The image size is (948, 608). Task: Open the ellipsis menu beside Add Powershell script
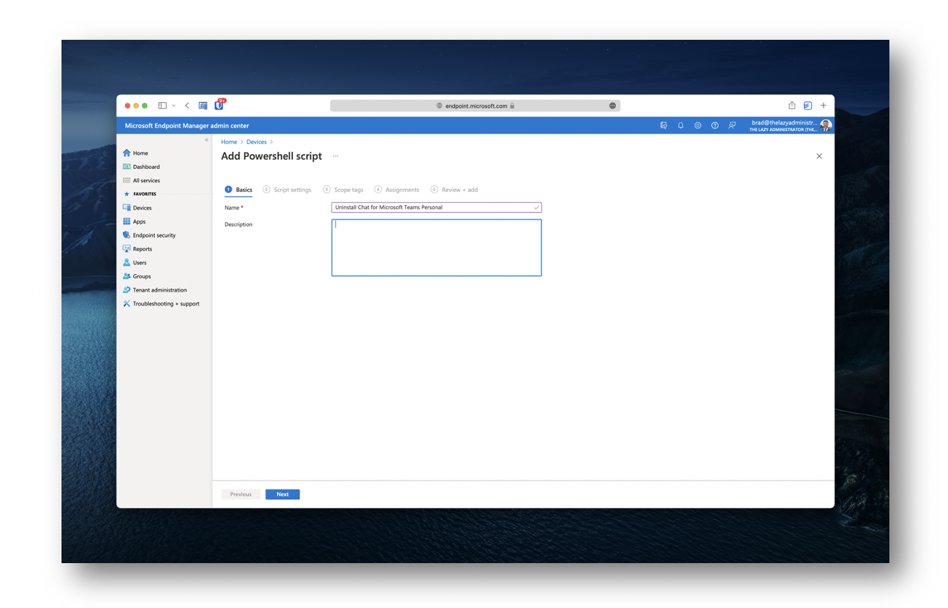click(335, 156)
